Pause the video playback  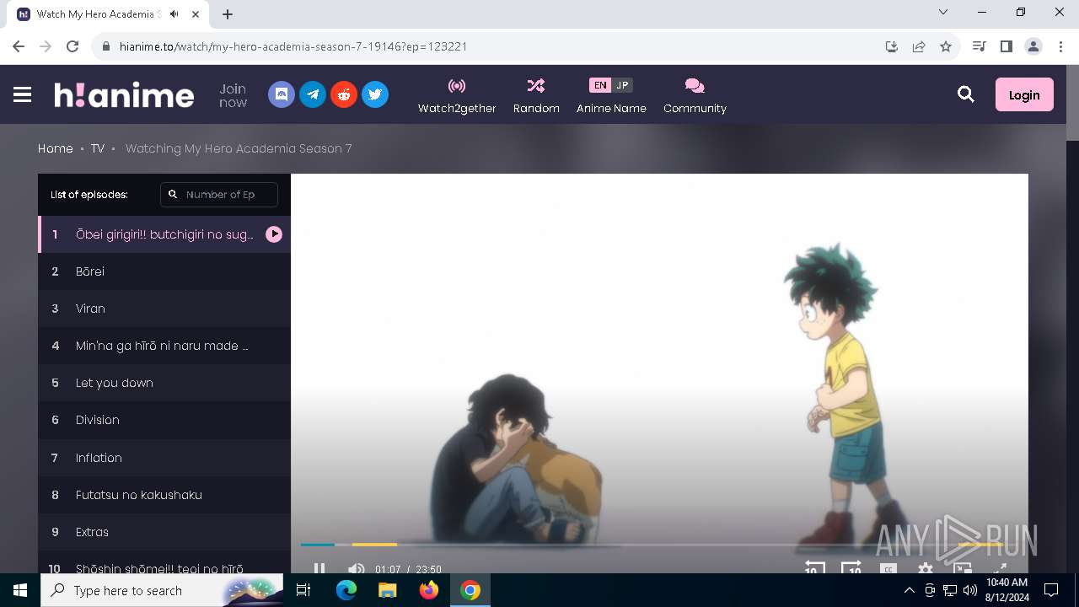319,569
